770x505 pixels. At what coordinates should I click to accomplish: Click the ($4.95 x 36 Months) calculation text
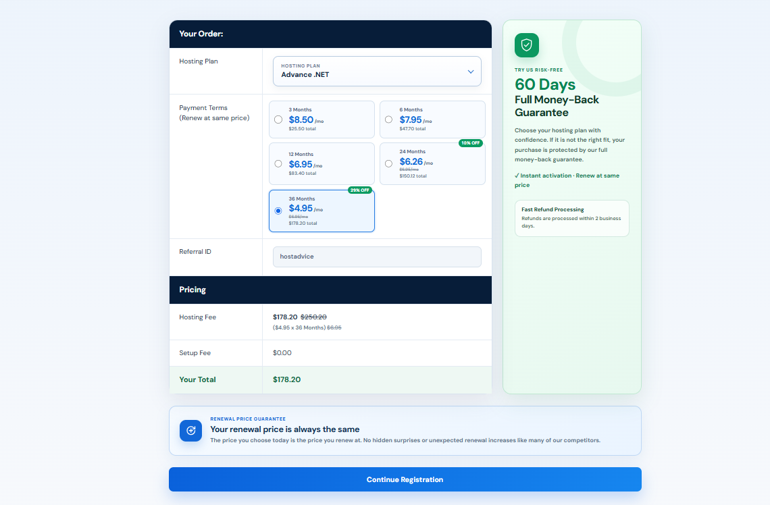[299, 327]
